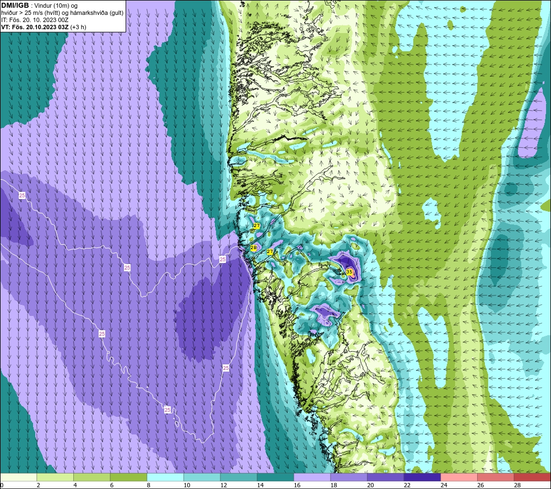
Task: Click the "8" tick label on legend
Action: 149,485
